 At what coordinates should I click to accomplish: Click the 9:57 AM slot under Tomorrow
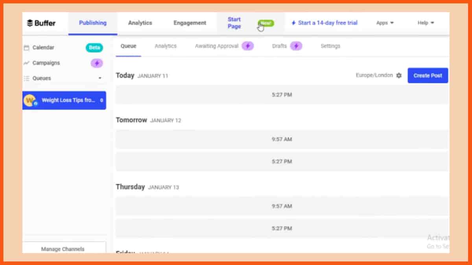click(281, 139)
